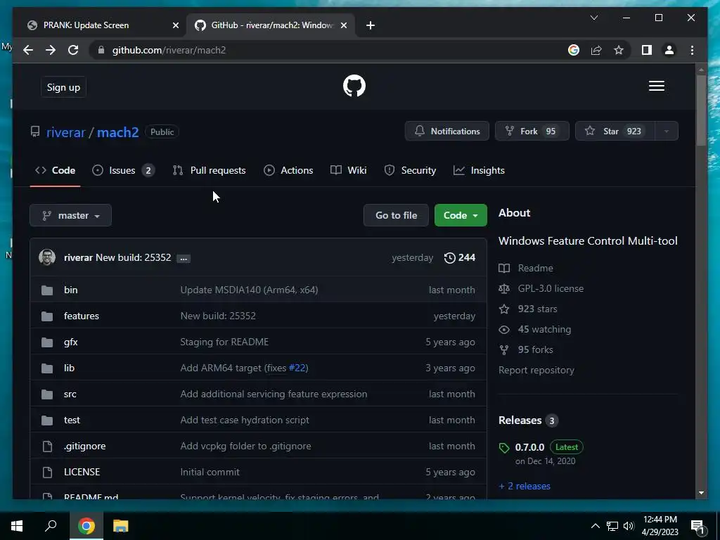
Task: Open the Issues tab
Action: pyautogui.click(x=123, y=170)
